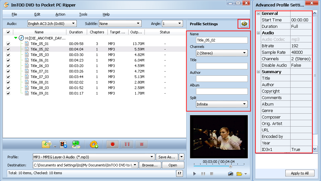Image resolution: width=321 pixels, height=181 pixels.
Task: Open the Action menu
Action: (x=60, y=14)
